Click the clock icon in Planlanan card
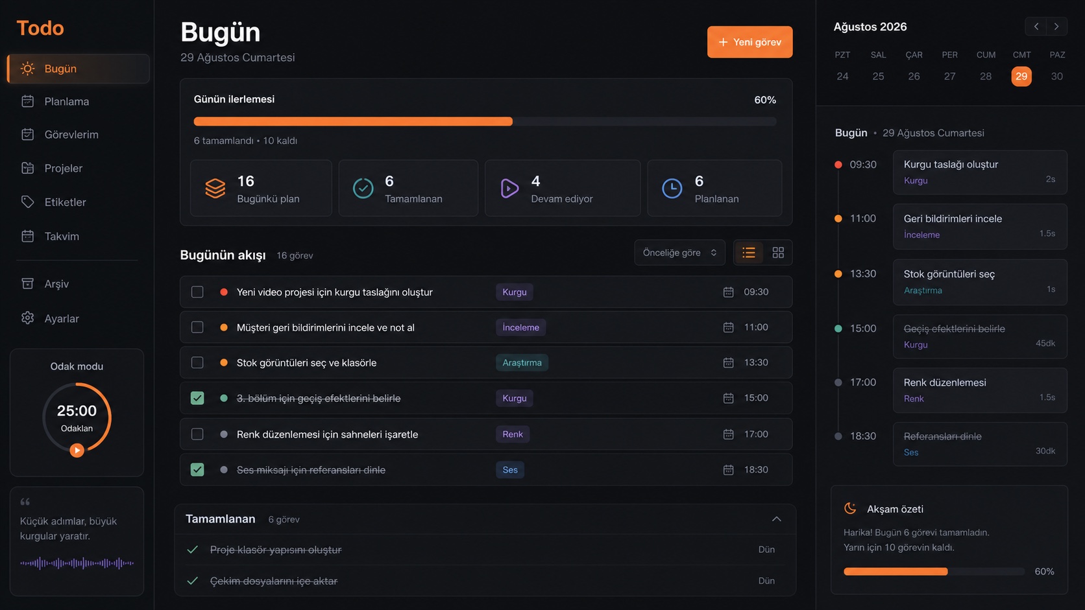 pos(672,188)
